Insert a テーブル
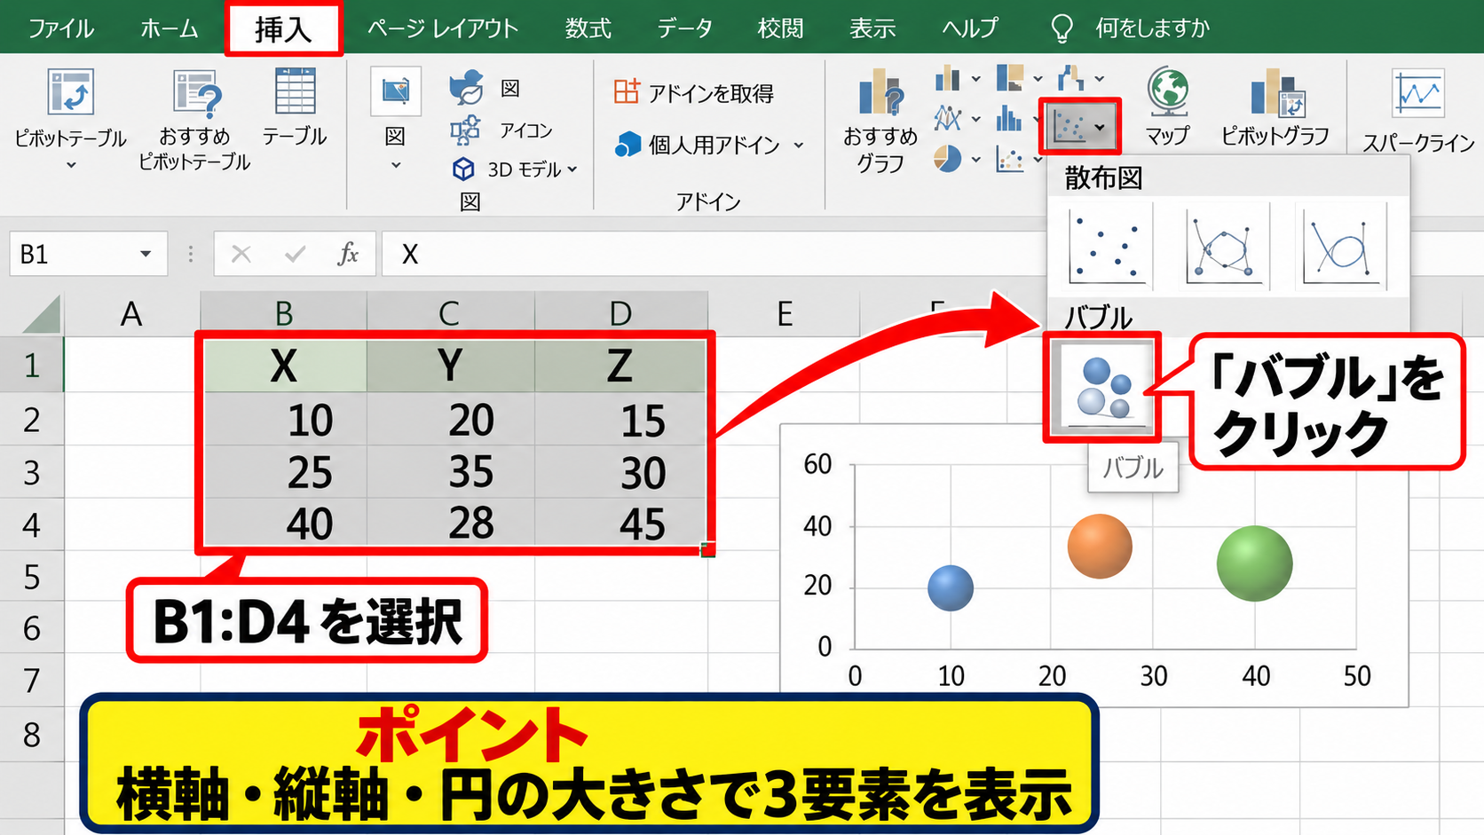The width and height of the screenshot is (1484, 835). click(x=295, y=108)
